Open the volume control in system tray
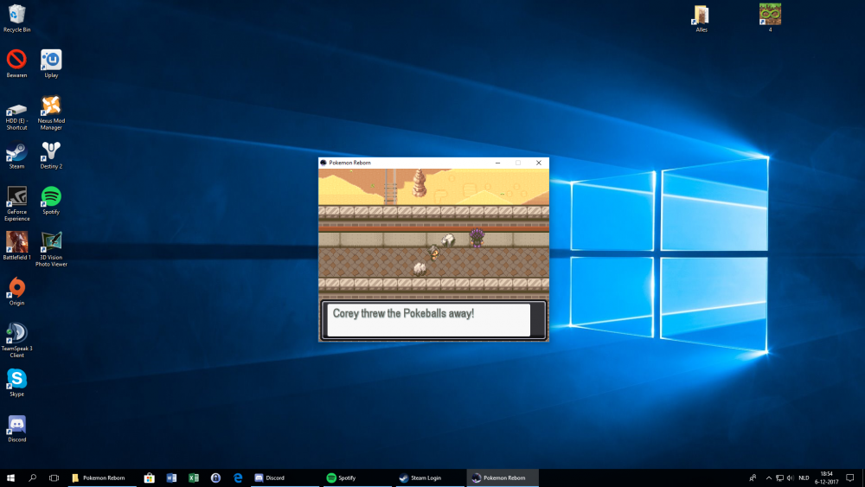 791,477
